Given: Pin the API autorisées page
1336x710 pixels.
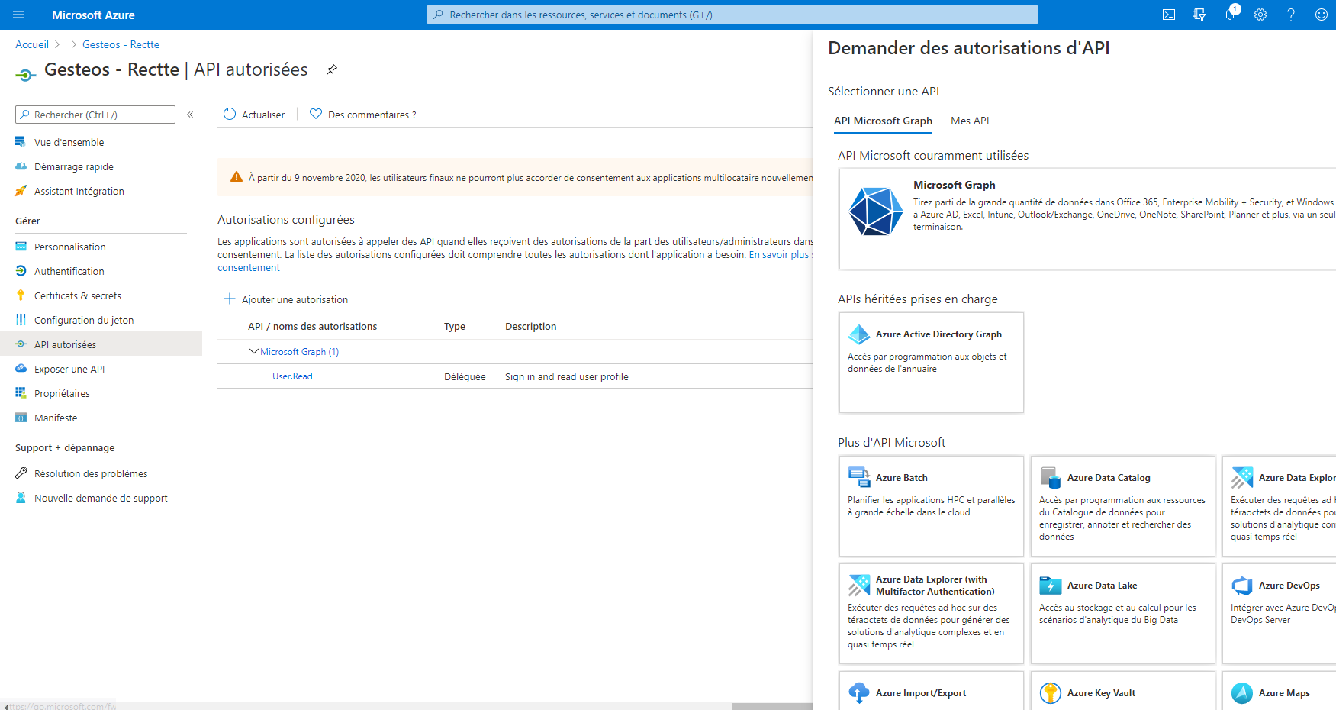Looking at the screenshot, I should click(x=332, y=69).
